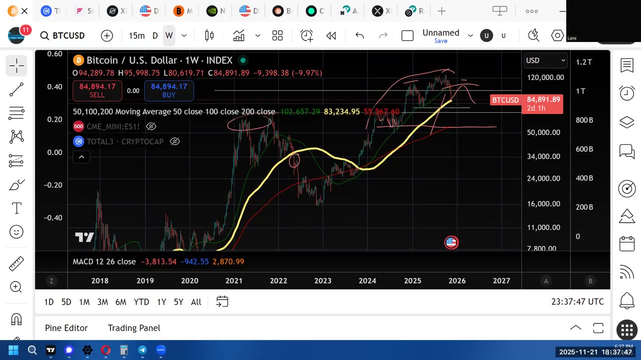The width and height of the screenshot is (641, 360).
Task: Open the economic calendar panel
Action: (x=627, y=244)
